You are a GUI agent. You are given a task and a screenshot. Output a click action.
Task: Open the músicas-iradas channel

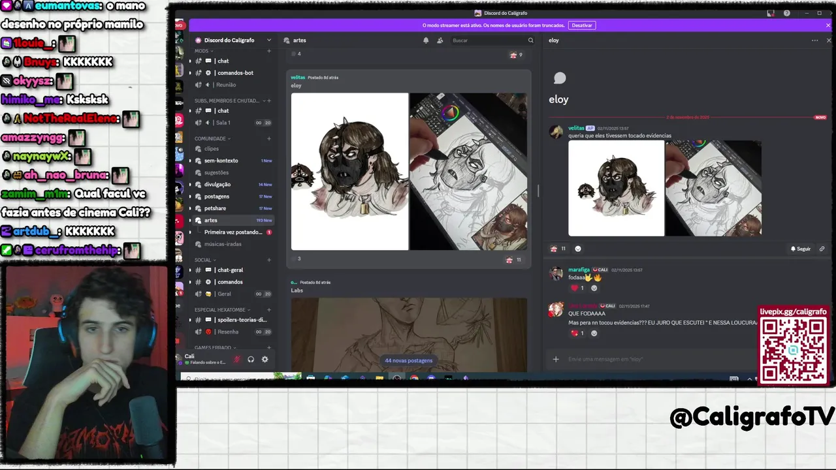pos(233,244)
